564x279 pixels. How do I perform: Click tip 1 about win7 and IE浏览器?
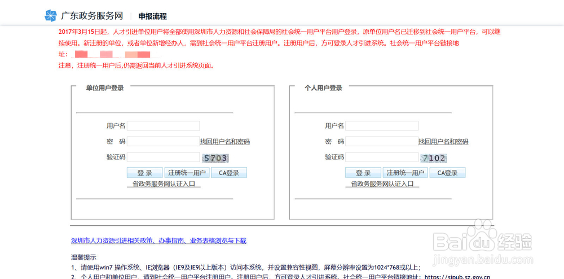tap(246, 268)
